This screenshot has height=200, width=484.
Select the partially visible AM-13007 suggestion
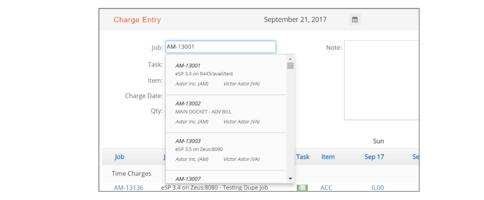(226, 177)
